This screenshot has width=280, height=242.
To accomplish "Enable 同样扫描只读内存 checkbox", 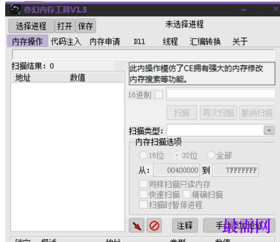I will pyautogui.click(x=143, y=184).
